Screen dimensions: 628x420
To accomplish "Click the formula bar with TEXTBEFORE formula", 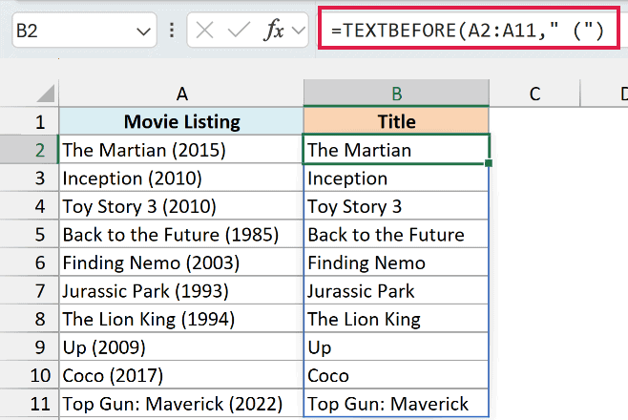I will click(469, 28).
